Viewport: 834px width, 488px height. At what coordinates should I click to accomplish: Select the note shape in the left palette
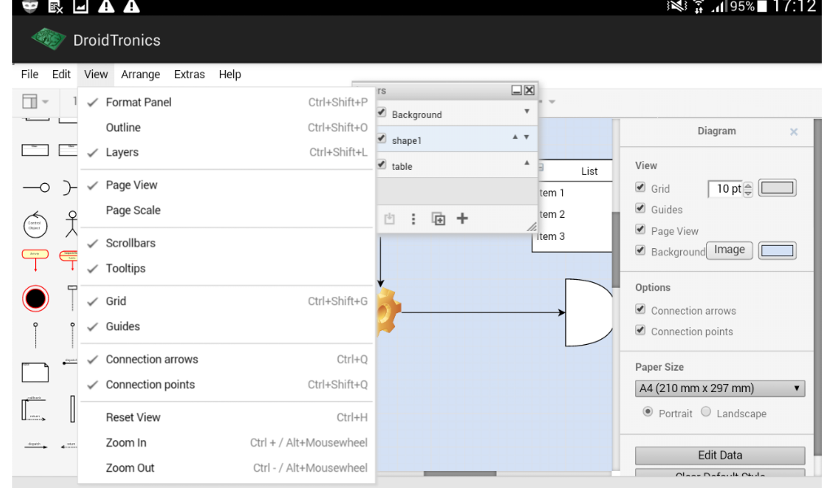(x=35, y=370)
